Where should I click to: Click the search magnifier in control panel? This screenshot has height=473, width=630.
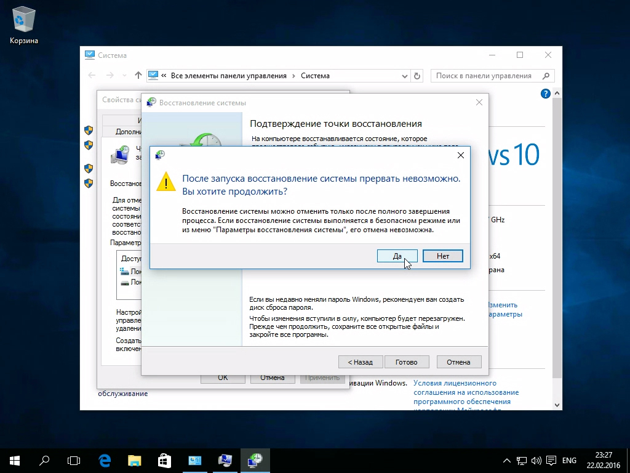point(546,76)
